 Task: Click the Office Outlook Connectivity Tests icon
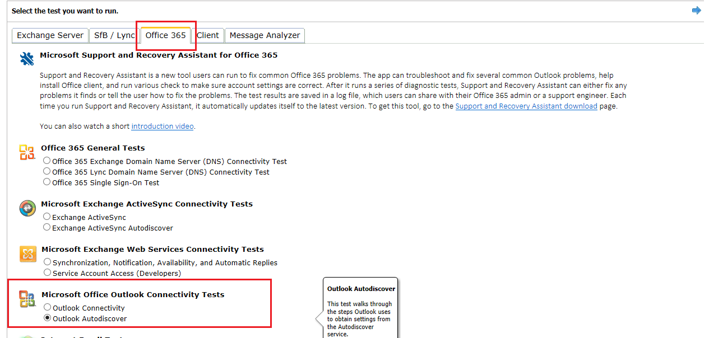tap(27, 299)
